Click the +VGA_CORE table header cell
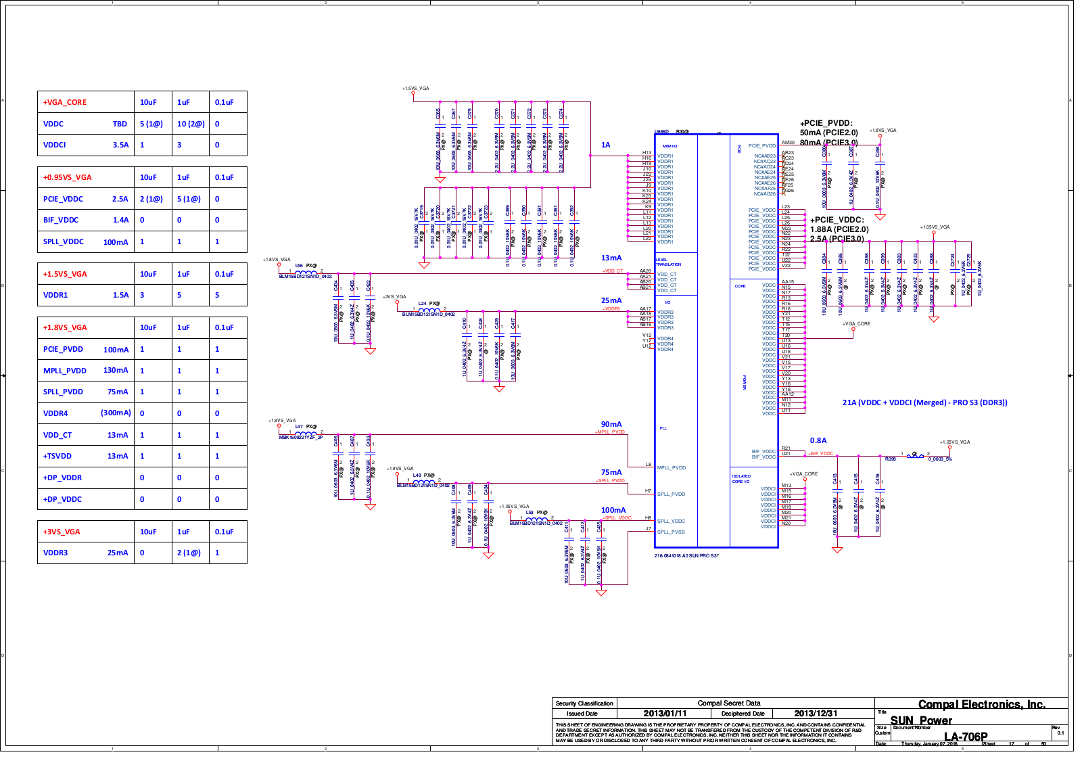Screen dimensions: 1082x765 coord(65,103)
